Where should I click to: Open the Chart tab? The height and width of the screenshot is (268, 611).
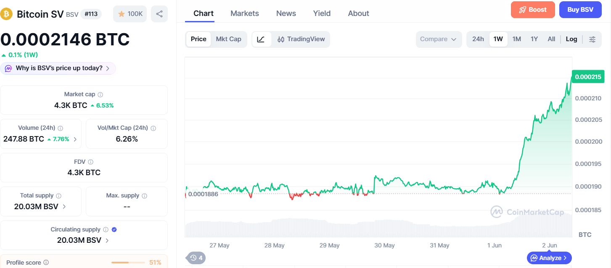click(204, 13)
